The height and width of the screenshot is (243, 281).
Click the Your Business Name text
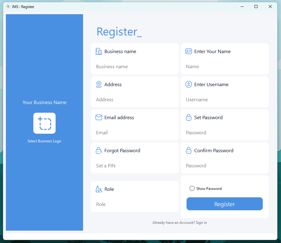coord(44,102)
